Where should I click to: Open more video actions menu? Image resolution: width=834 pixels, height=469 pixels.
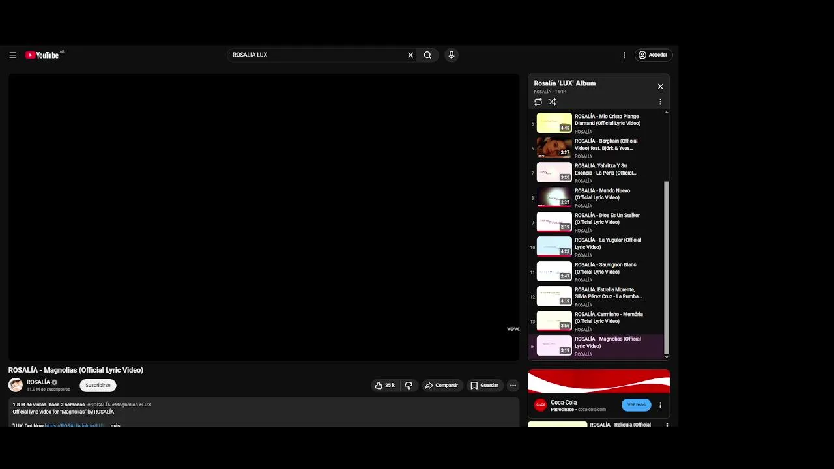pyautogui.click(x=513, y=386)
